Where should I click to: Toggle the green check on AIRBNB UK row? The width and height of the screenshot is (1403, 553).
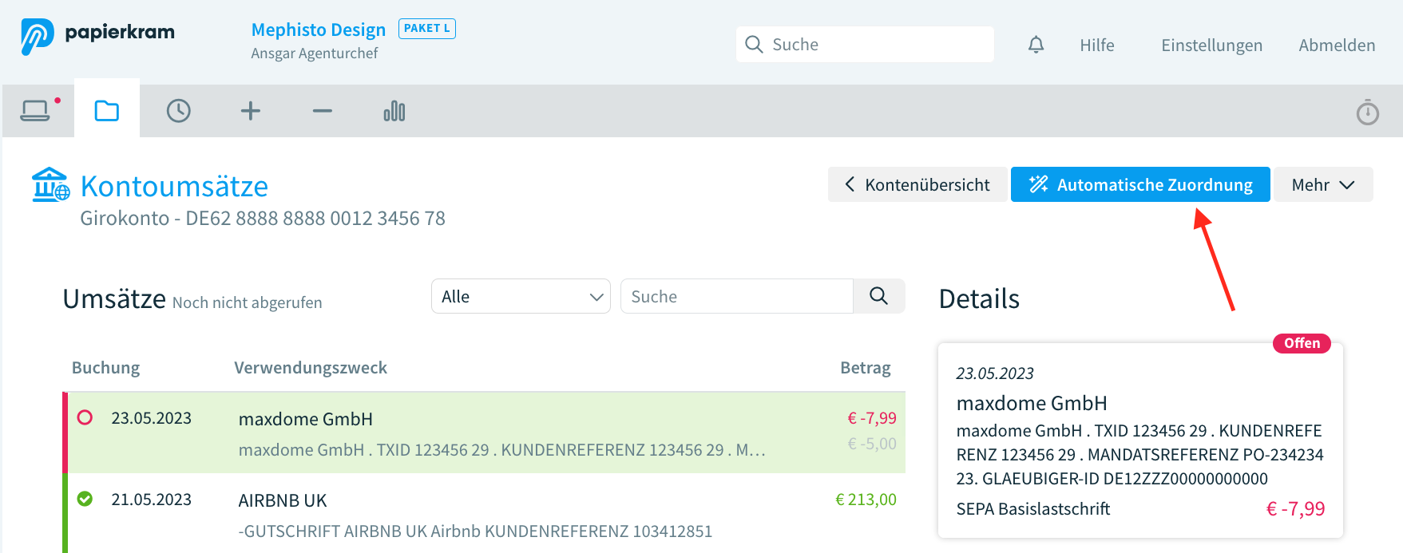tap(85, 499)
